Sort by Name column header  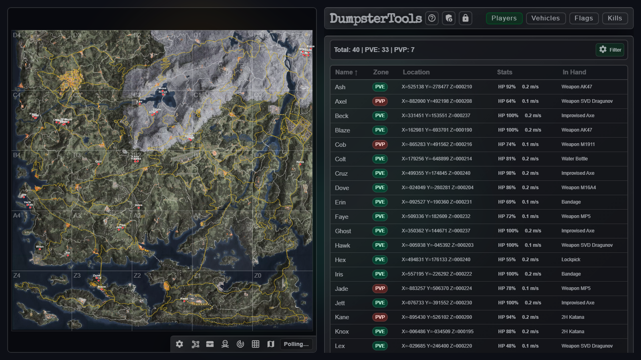click(x=347, y=72)
